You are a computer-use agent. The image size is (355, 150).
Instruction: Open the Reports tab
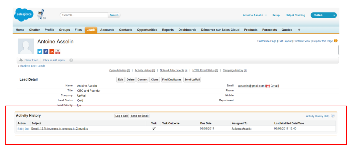click(x=168, y=30)
